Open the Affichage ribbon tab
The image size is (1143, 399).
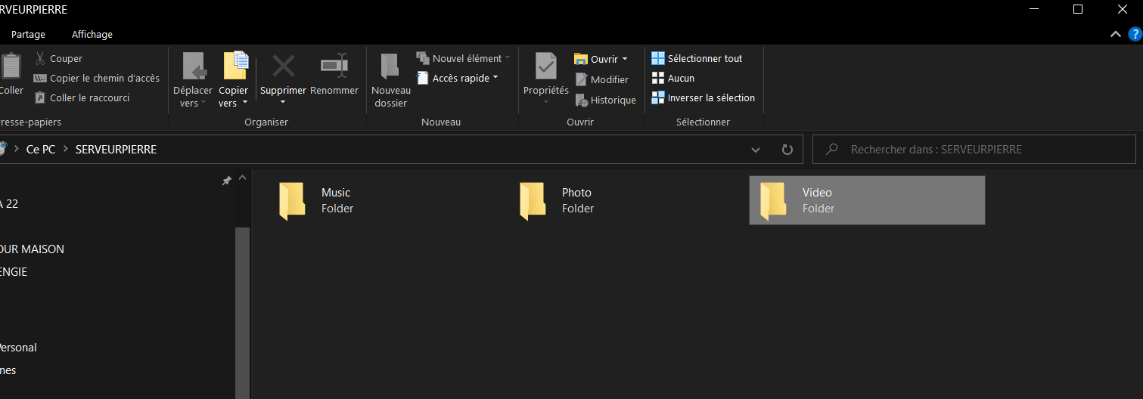[92, 34]
